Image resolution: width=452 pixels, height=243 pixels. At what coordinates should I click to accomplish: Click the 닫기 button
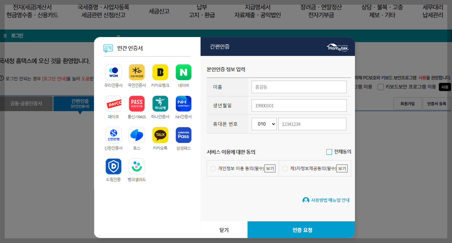point(224,230)
